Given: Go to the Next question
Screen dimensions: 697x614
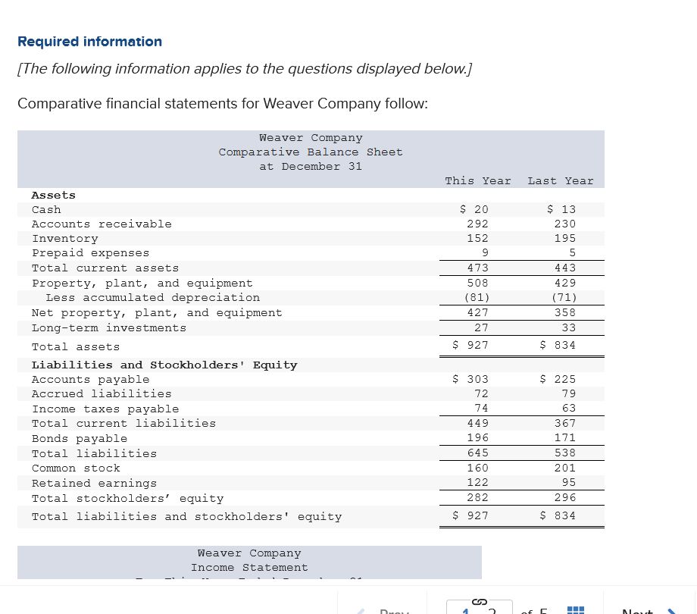Looking at the screenshot, I should tap(649, 611).
